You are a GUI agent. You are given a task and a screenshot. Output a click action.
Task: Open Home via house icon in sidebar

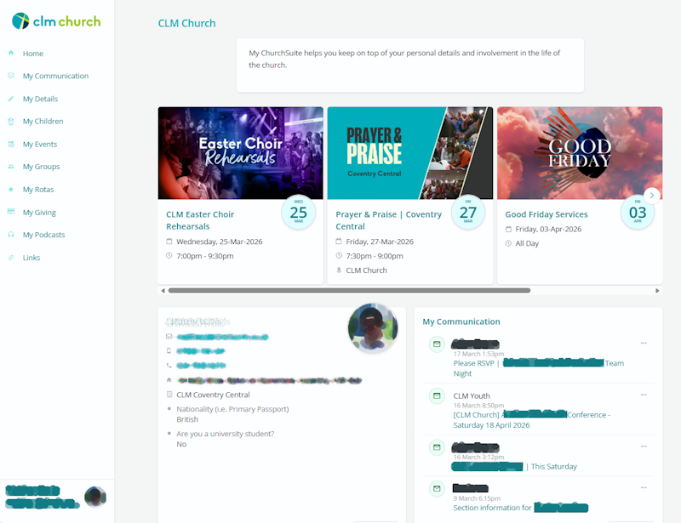click(11, 53)
